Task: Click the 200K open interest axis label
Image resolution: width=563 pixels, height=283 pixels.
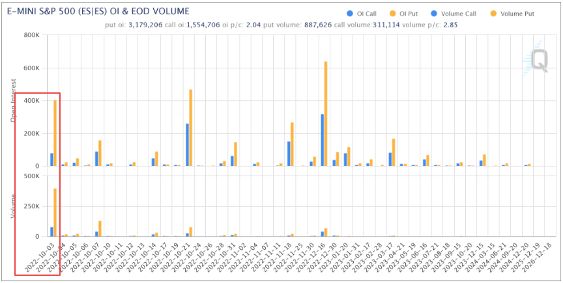Action: 31,133
